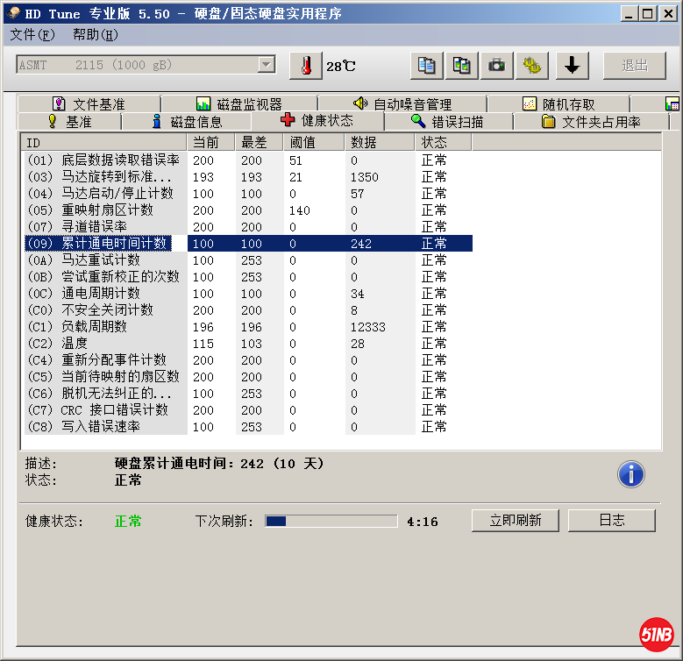683x661 pixels.
Task: Click the blue info icon
Action: tap(630, 474)
